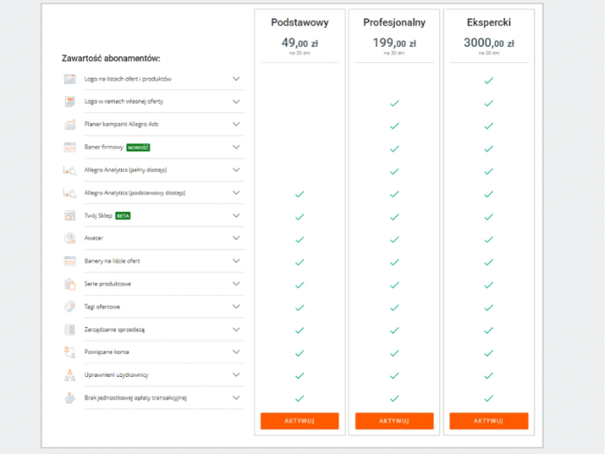
Task: Expand the Banery na liście ofert chevron
Action: 236,261
